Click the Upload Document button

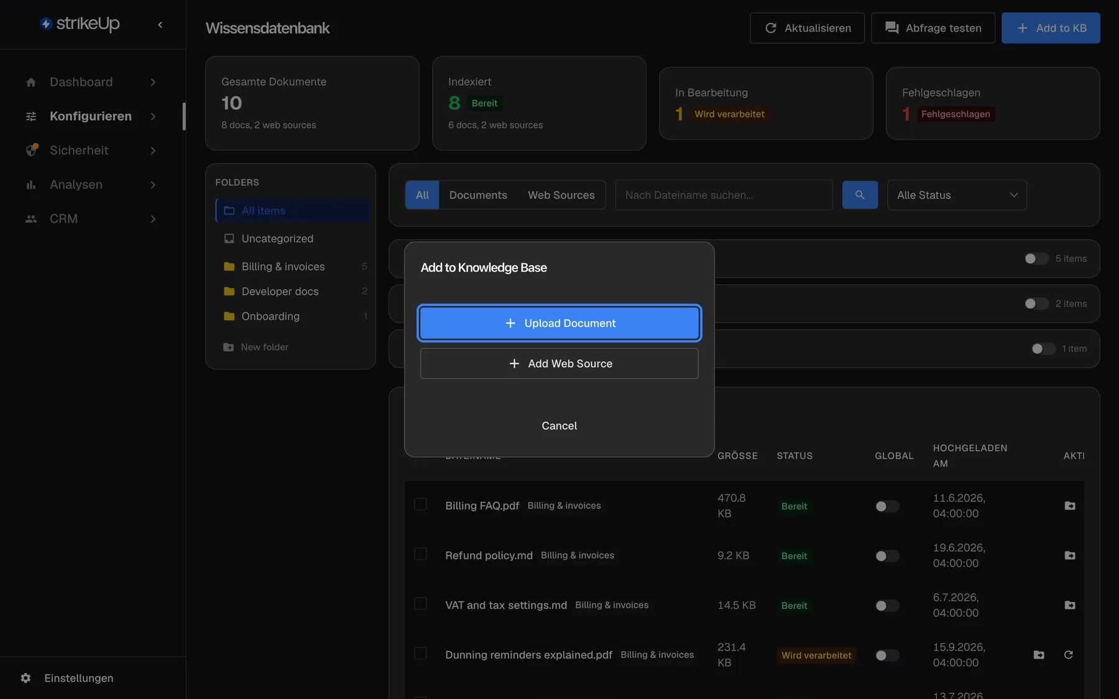click(559, 323)
